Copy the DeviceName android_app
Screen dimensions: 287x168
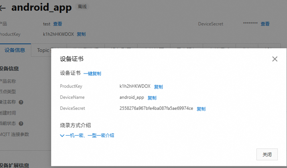point(152,98)
